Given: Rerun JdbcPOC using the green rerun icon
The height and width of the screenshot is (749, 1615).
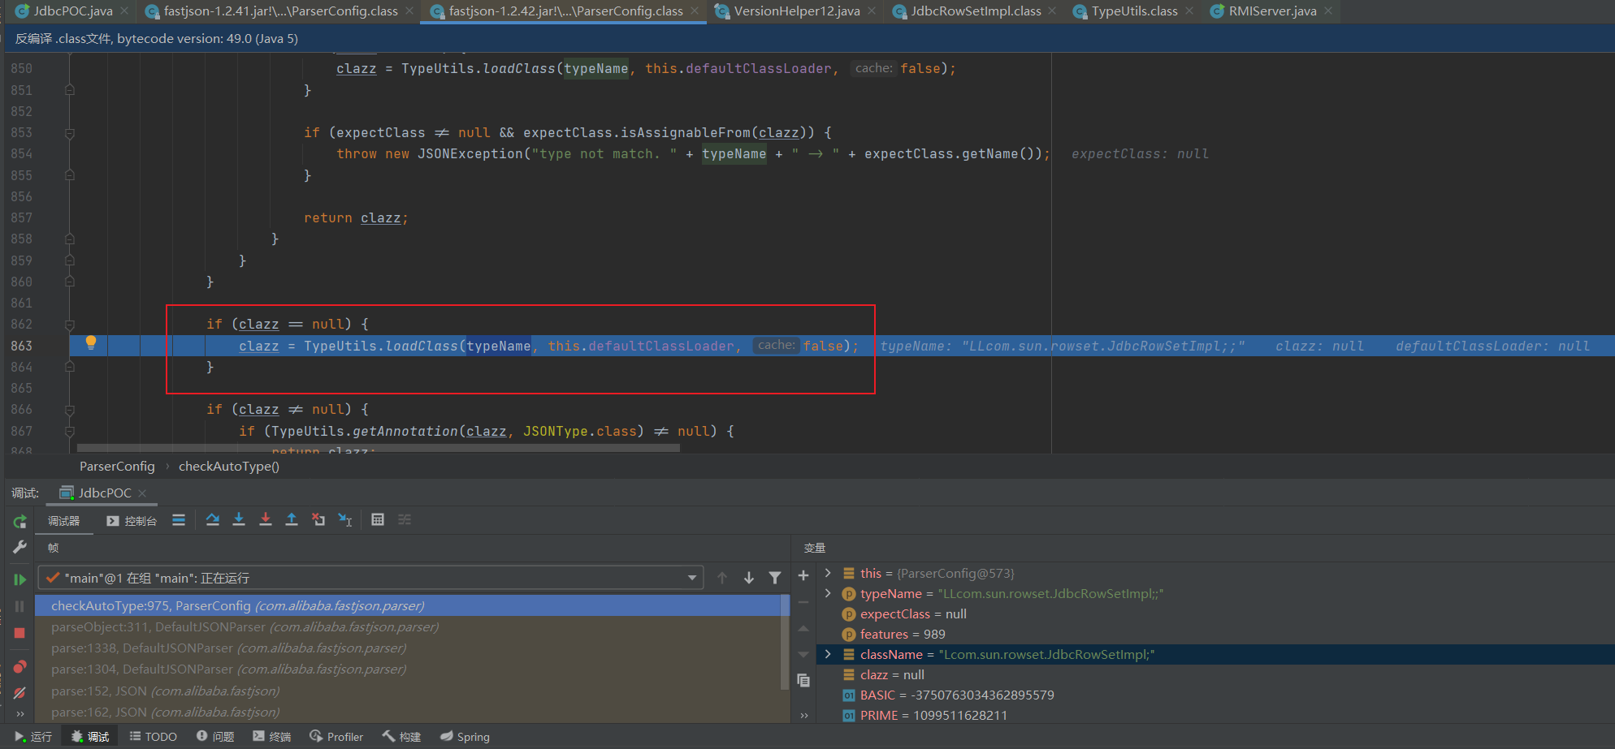Looking at the screenshot, I should [x=19, y=521].
